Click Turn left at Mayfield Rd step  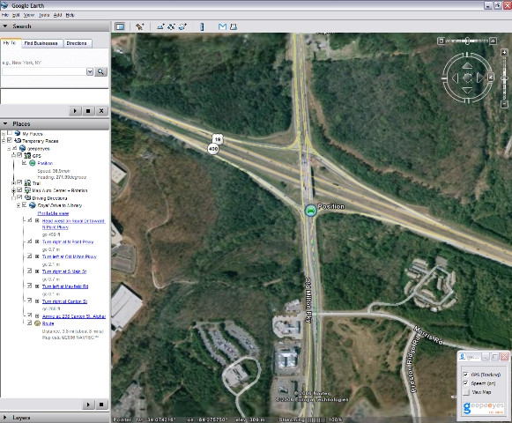click(65, 286)
